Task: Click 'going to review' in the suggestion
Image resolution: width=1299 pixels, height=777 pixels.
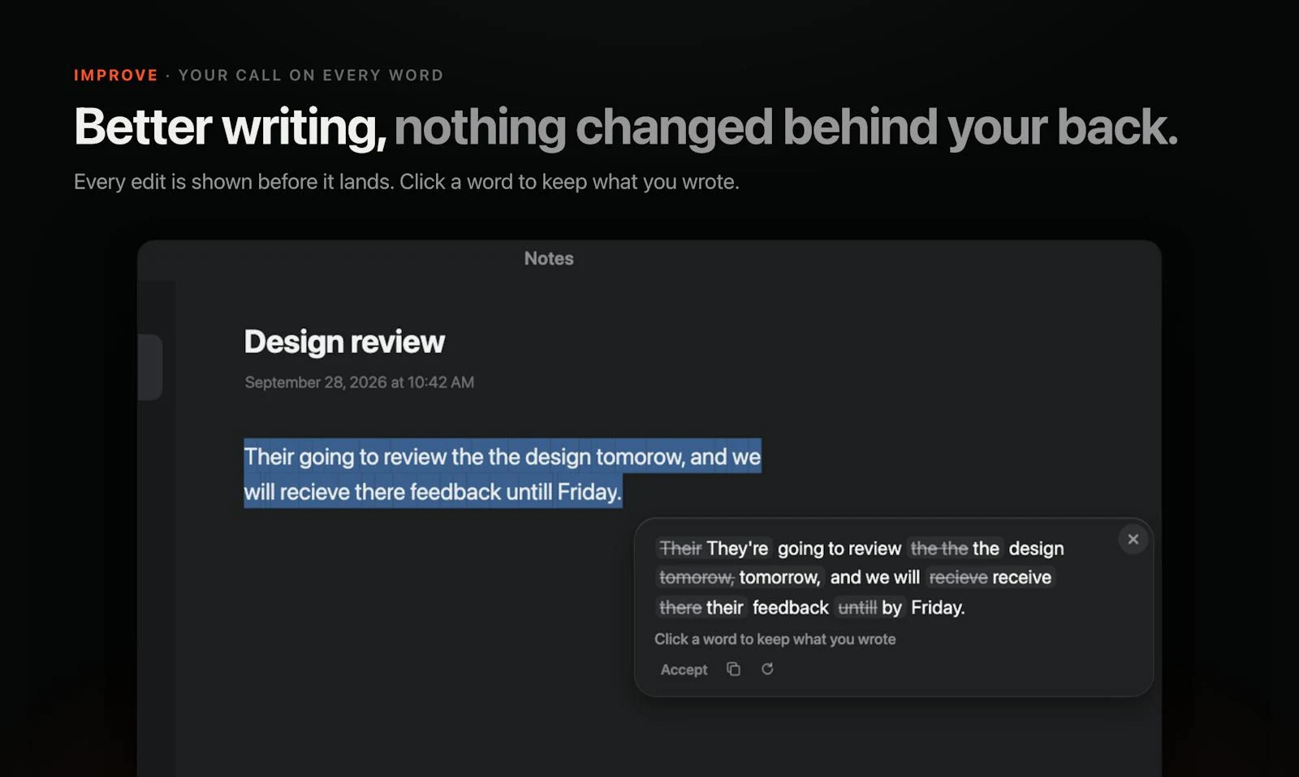Action: pos(839,549)
